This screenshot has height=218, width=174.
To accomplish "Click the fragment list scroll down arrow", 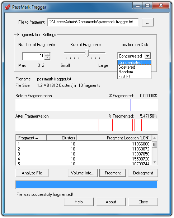I will point(155,162).
